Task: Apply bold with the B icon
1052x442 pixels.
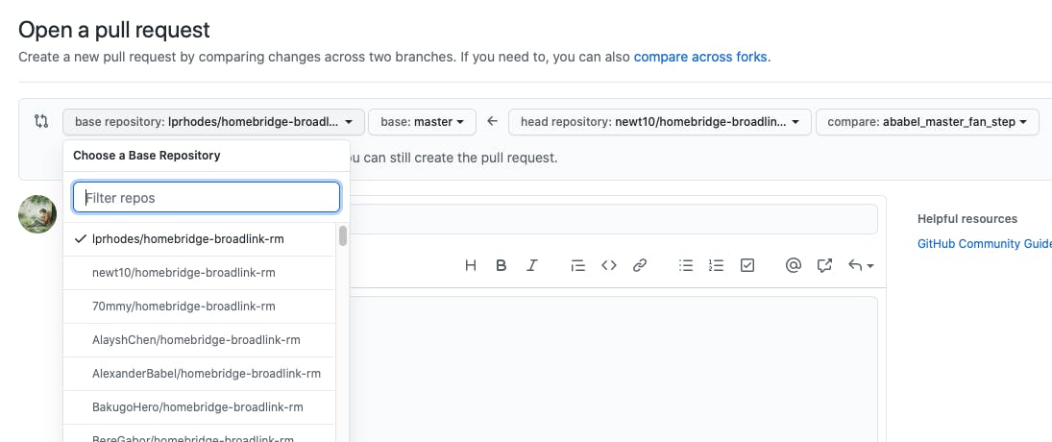Action: click(502, 265)
